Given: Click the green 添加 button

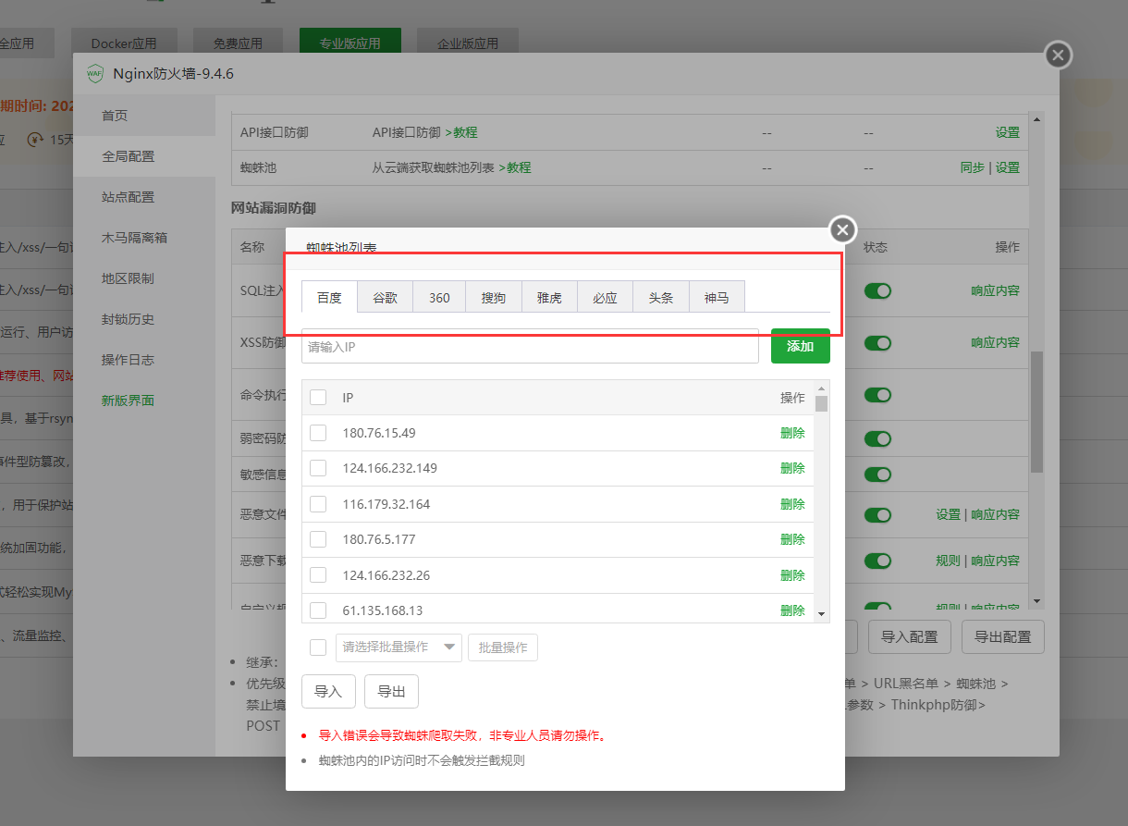Looking at the screenshot, I should point(801,346).
